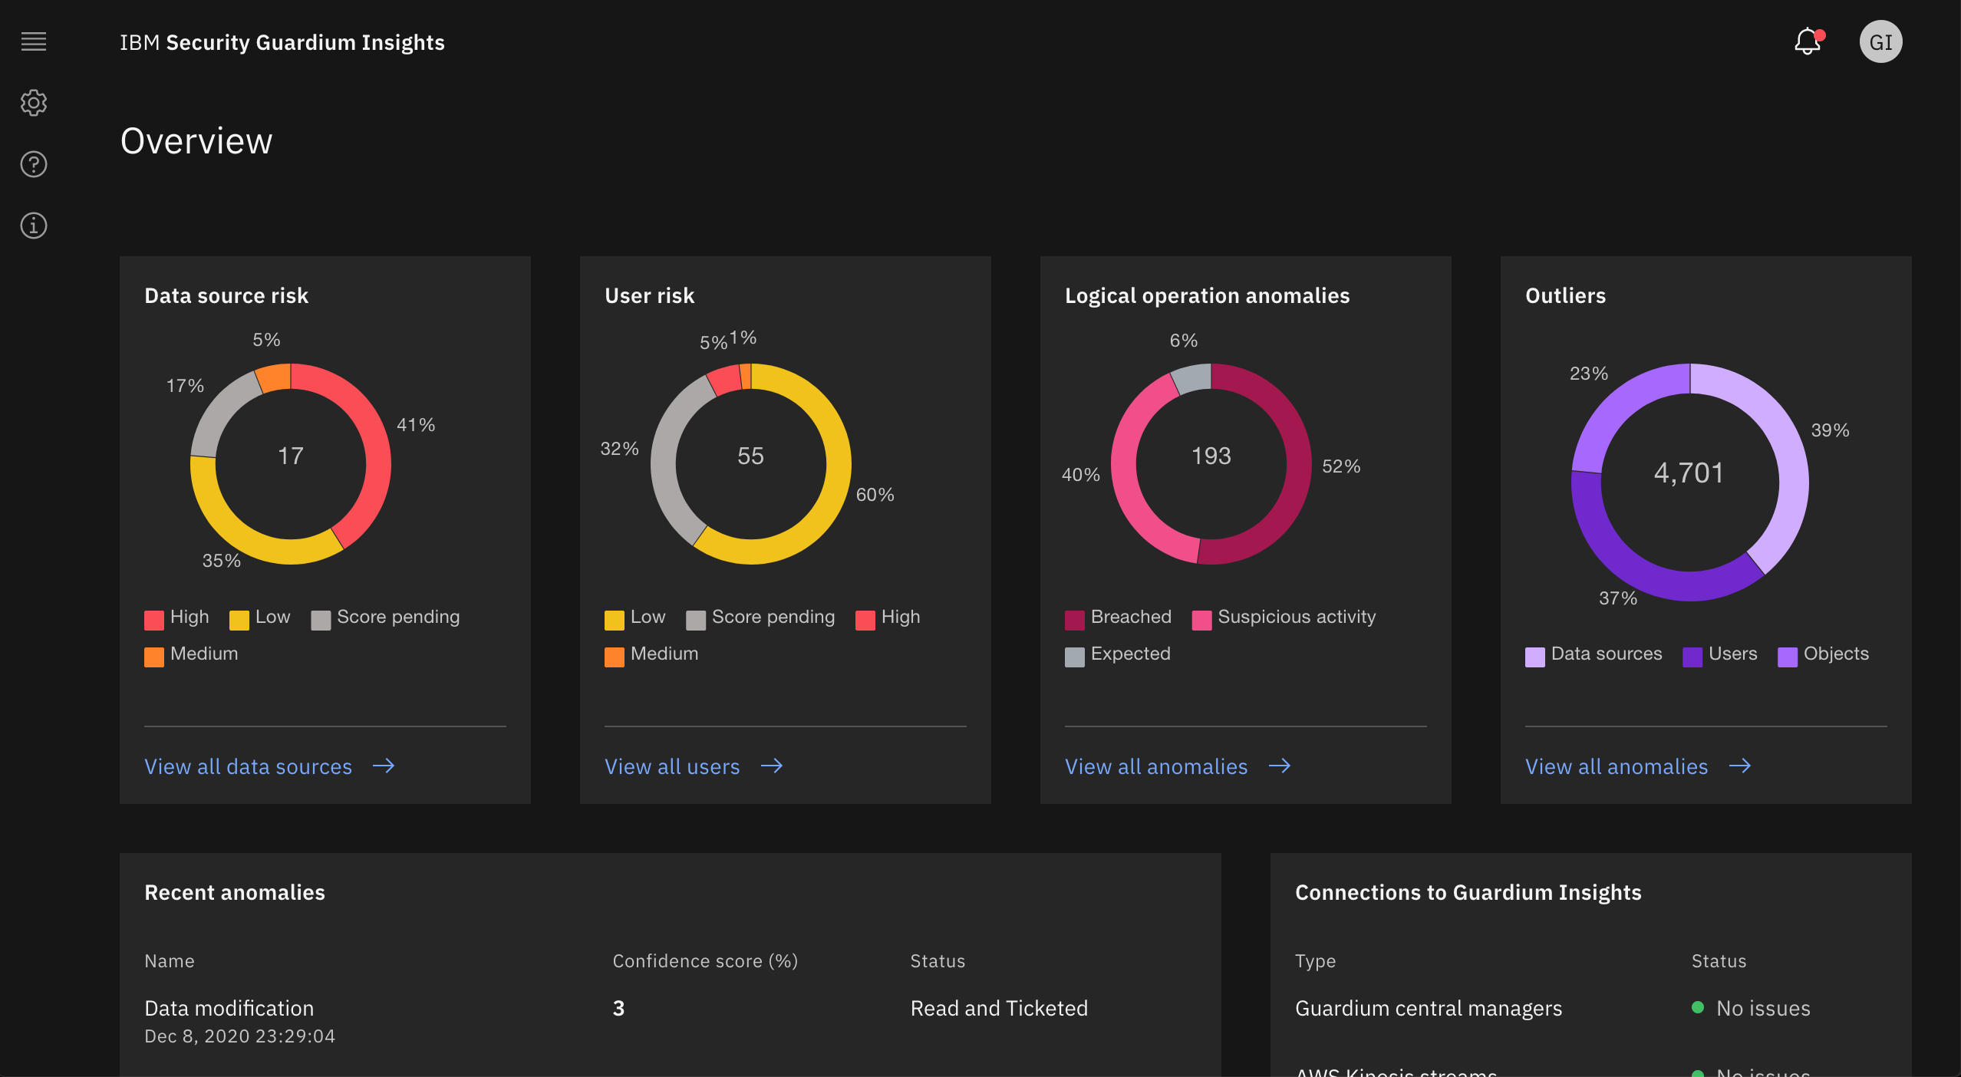Toggle Low legend in User risk
This screenshot has width=1961, height=1077.
point(635,618)
